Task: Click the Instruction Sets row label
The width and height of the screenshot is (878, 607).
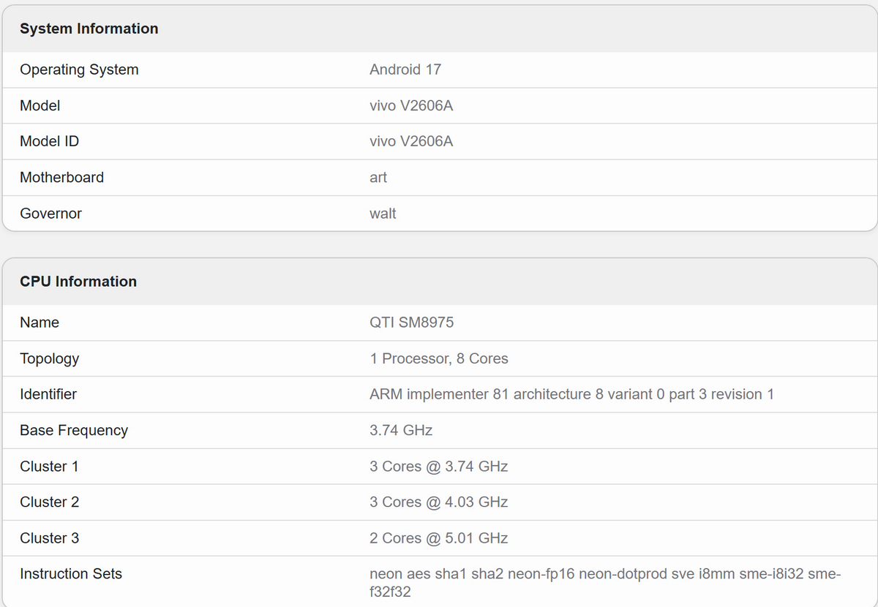Action: click(x=71, y=574)
